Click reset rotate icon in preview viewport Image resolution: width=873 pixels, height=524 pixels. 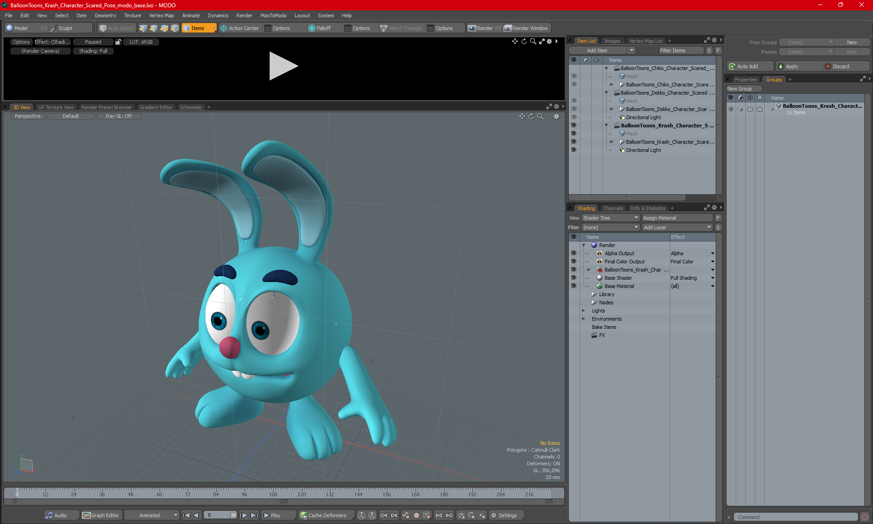pyautogui.click(x=524, y=41)
